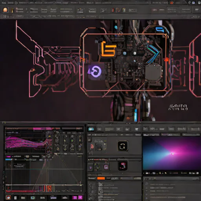Viewport: 201px width, 201px height.
Task: Select the orange bracket-shaped glyph in viewport
Action: tap(109, 49)
